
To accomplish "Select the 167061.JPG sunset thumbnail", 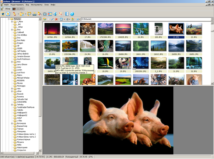I will 52,29.
